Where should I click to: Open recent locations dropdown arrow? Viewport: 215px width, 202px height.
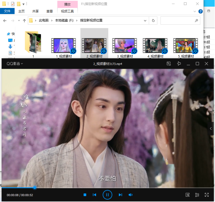point(19,21)
